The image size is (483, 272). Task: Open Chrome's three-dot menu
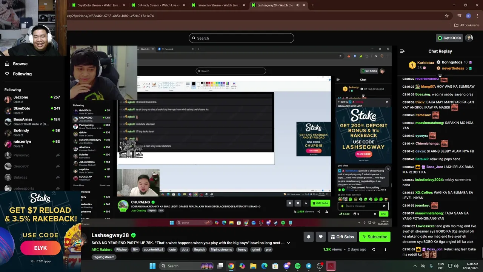(477, 16)
